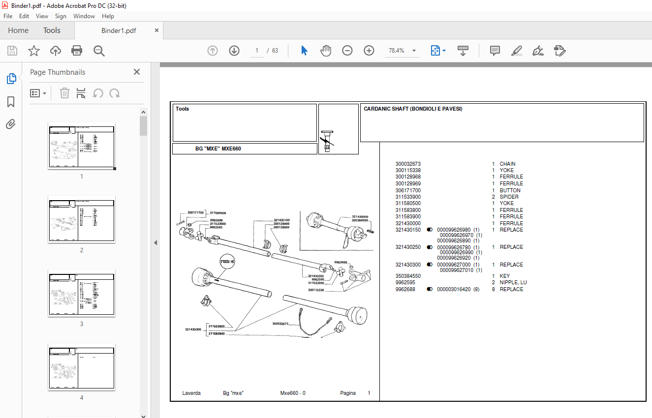Click the Pagina footer label

tap(348, 393)
